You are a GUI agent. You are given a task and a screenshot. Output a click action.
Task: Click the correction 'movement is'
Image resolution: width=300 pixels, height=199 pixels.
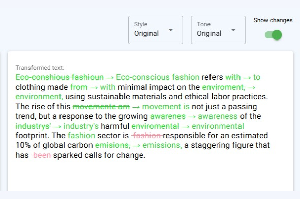tap(166, 107)
